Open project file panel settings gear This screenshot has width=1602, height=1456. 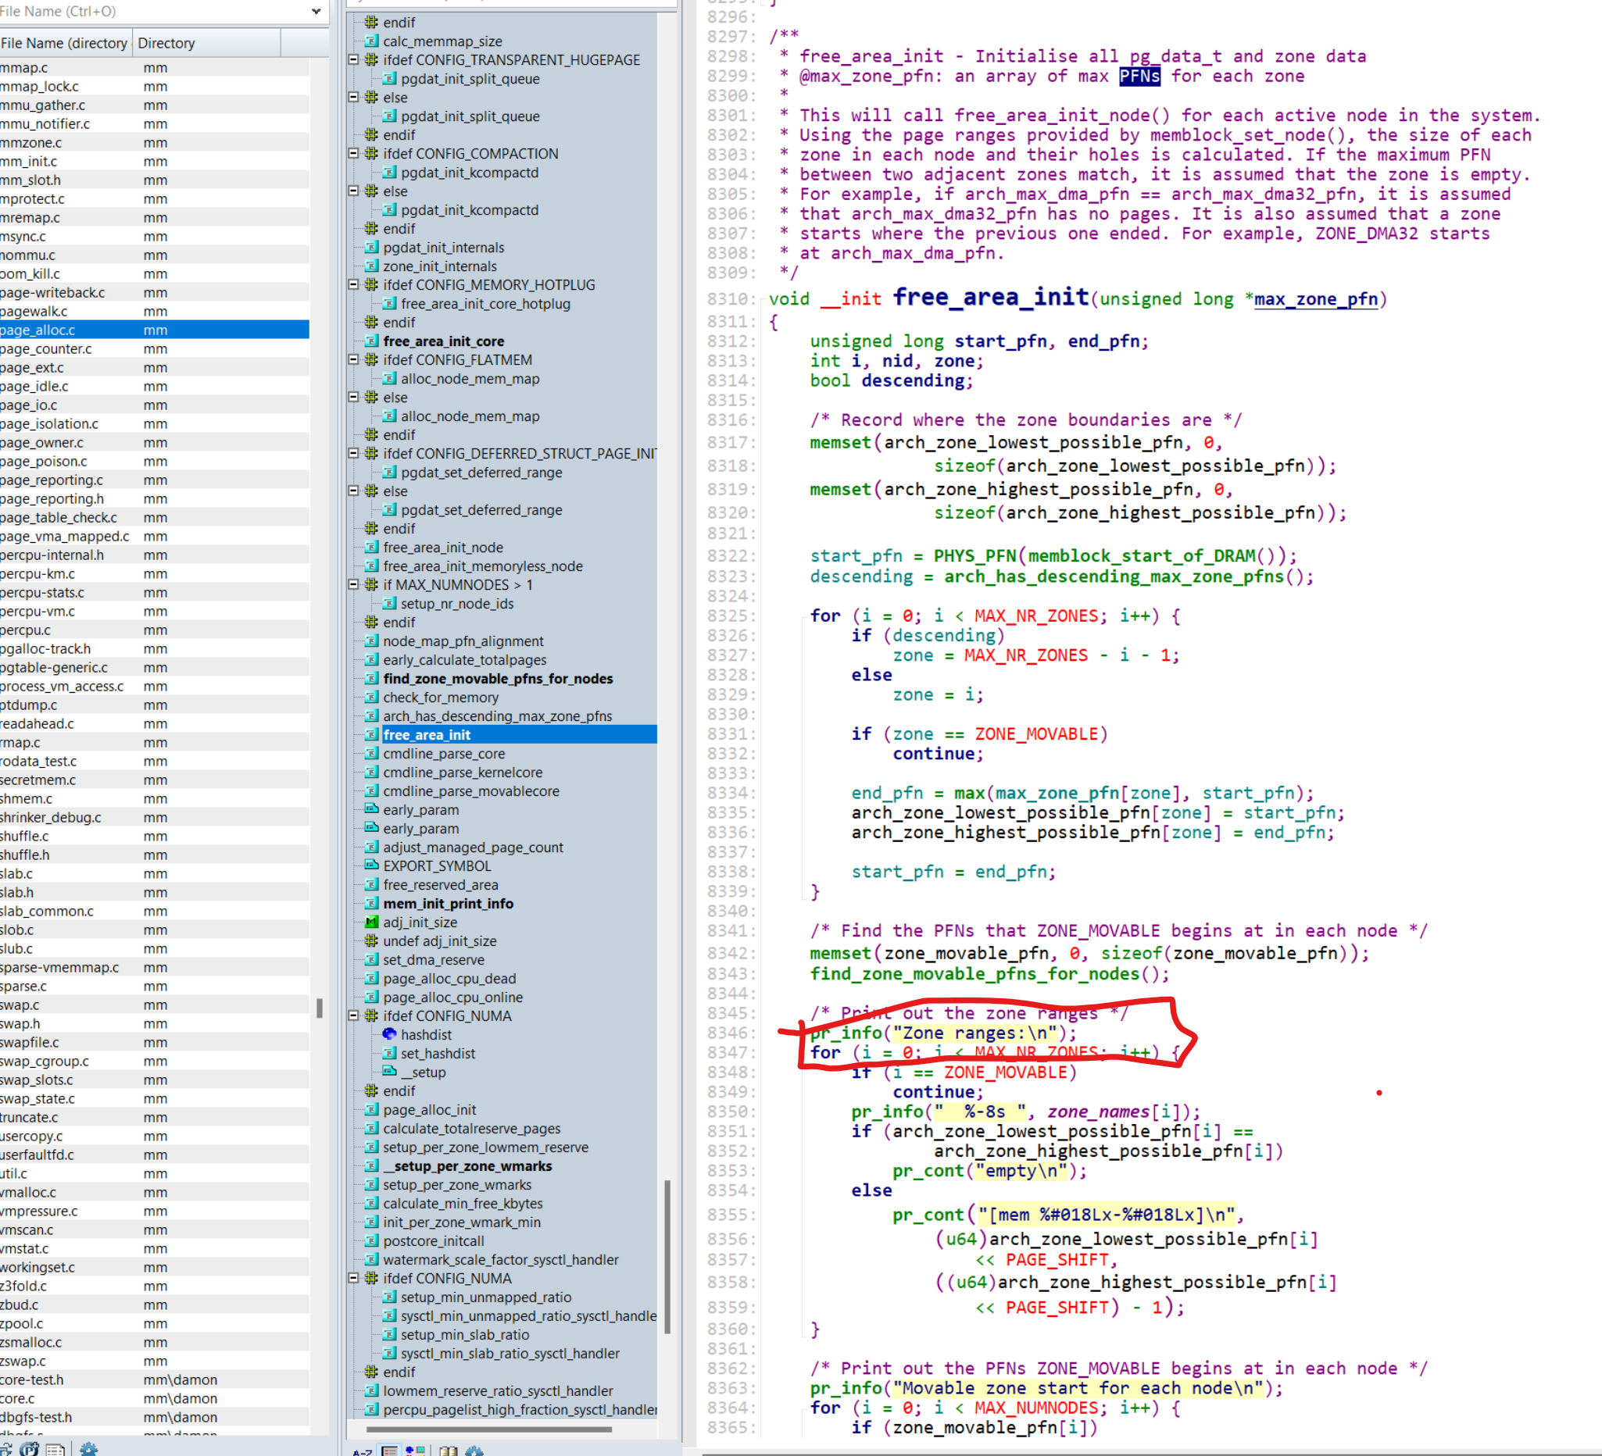[88, 1449]
